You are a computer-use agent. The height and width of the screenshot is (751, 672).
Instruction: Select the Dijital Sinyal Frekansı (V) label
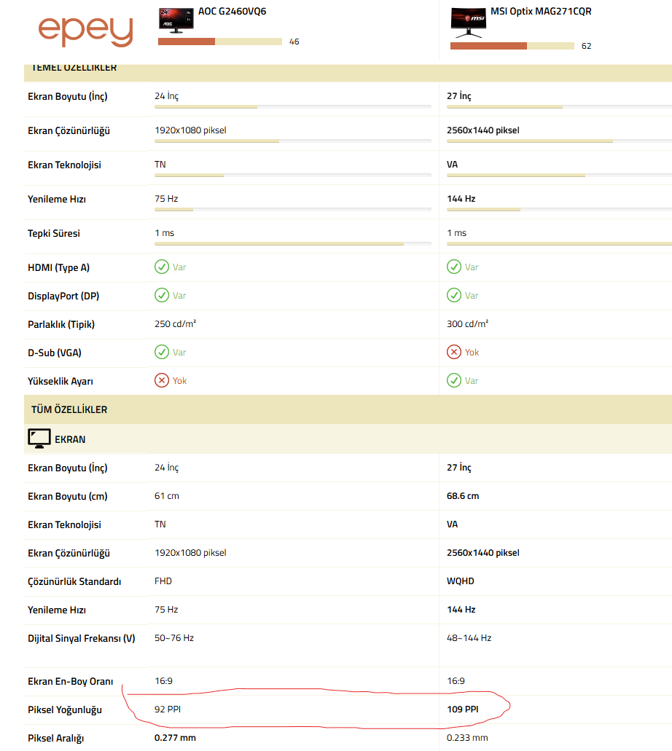pyautogui.click(x=82, y=638)
